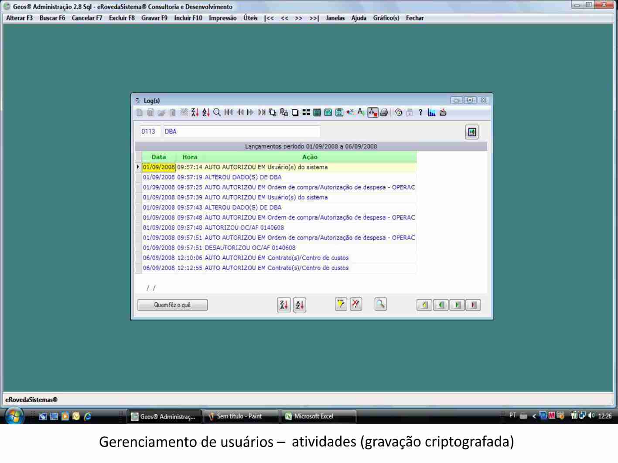This screenshot has height=463, width=618.
Task: Click the bottom magnifier search button
Action: click(380, 304)
